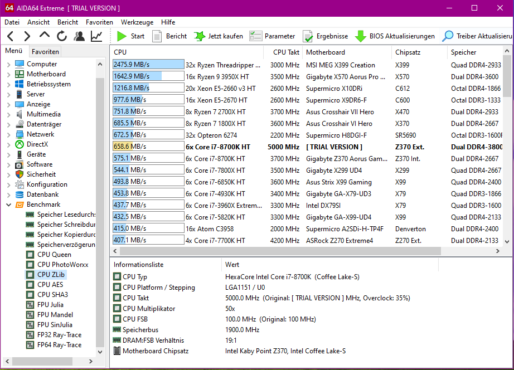Select the 32x Opteron 6274 row
This screenshot has height=370, width=514.
coord(308,135)
